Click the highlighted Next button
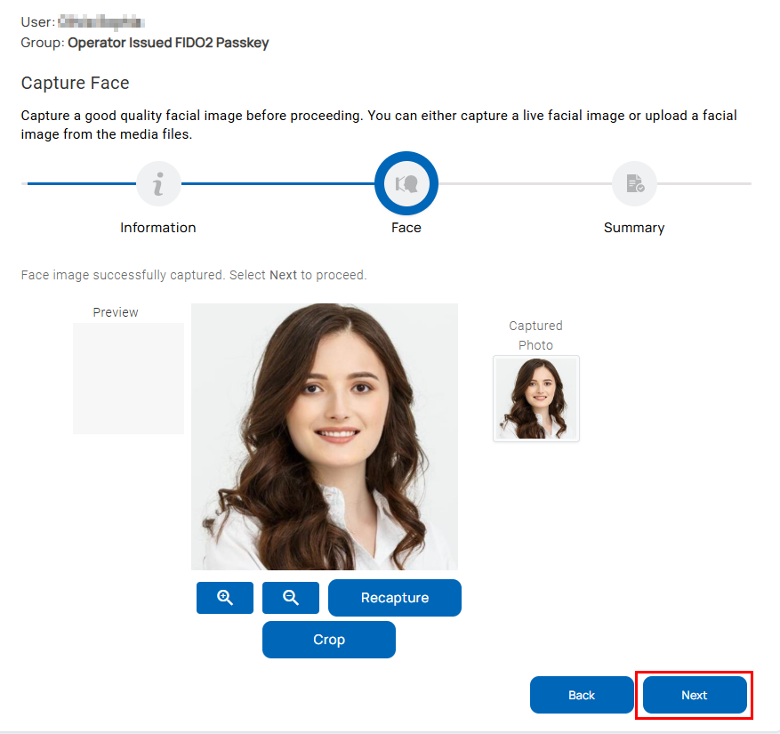Viewport: 780px width, 734px height. pyautogui.click(x=694, y=695)
